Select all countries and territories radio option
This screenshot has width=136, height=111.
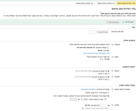click(108, 47)
